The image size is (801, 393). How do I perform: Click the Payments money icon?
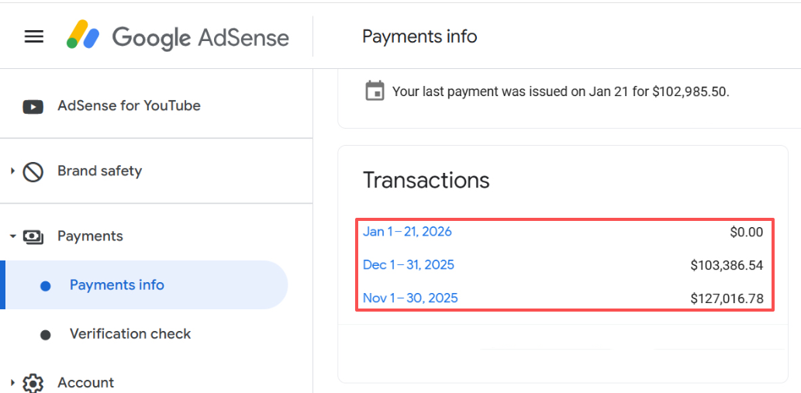click(33, 236)
